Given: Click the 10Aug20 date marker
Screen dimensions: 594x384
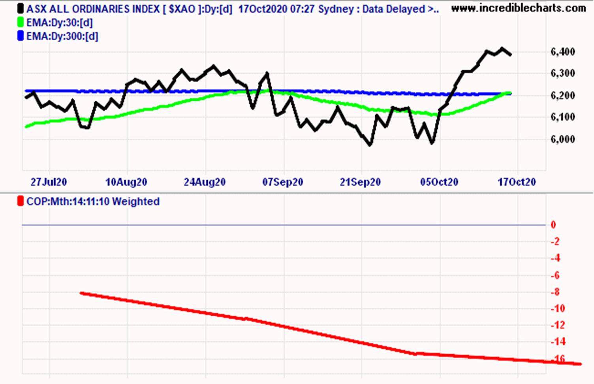Looking at the screenshot, I should coord(126,182).
